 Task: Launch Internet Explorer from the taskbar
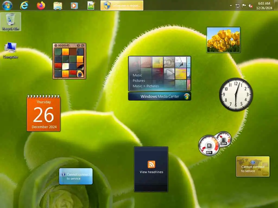24,5
